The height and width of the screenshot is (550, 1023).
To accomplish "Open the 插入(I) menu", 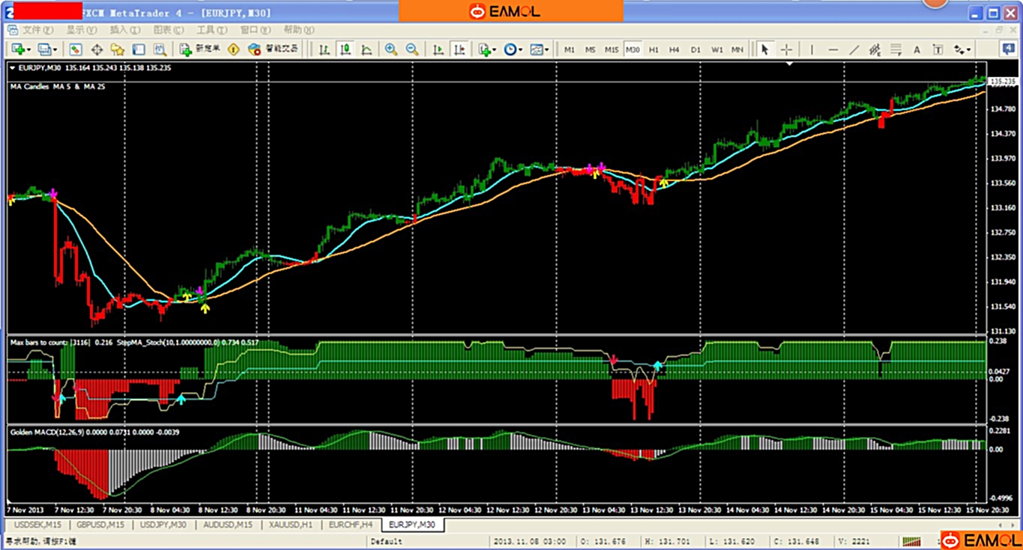I will coord(124,30).
